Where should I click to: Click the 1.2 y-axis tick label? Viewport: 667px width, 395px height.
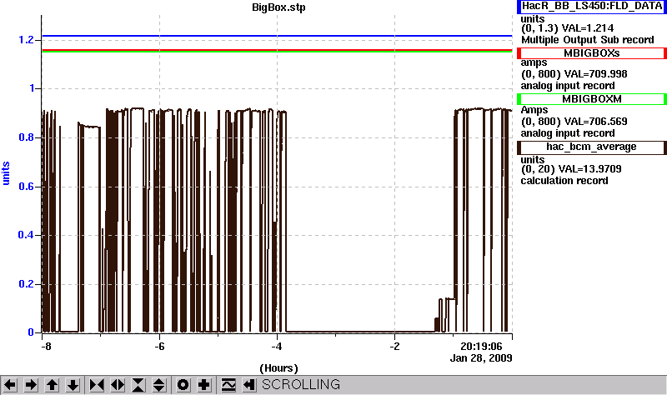[26, 40]
